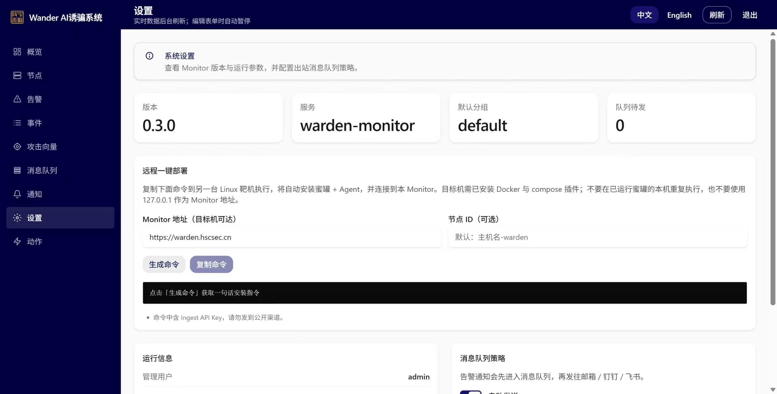This screenshot has width=777, height=394.
Task: Click the vertical scrollbar thumb
Action: (773, 172)
